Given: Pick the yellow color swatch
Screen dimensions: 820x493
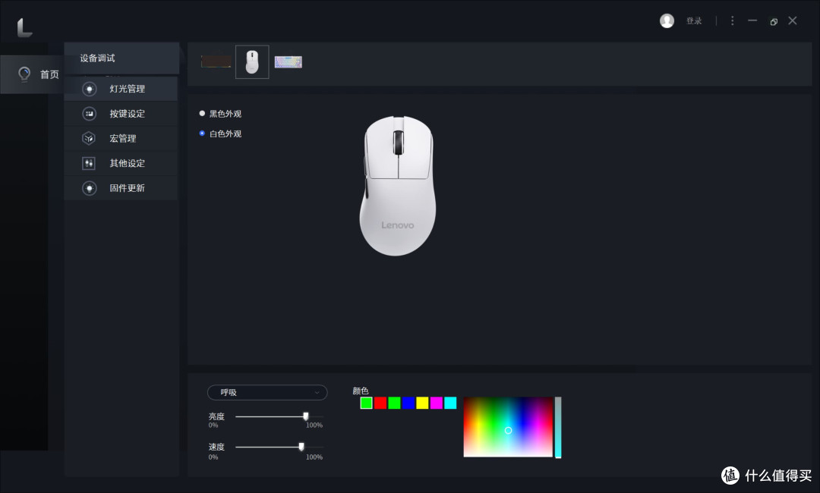Looking at the screenshot, I should point(423,403).
